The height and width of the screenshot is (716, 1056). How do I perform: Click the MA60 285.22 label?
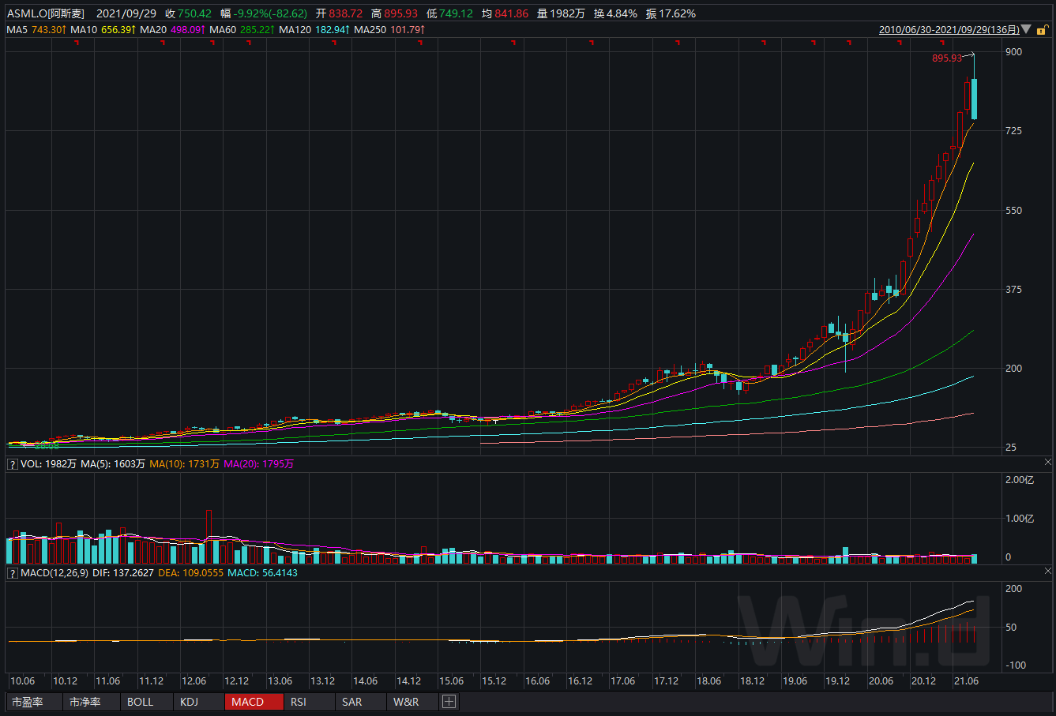click(242, 29)
